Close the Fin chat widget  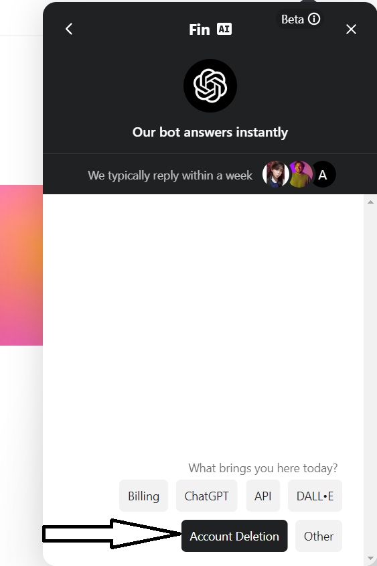[x=351, y=29]
